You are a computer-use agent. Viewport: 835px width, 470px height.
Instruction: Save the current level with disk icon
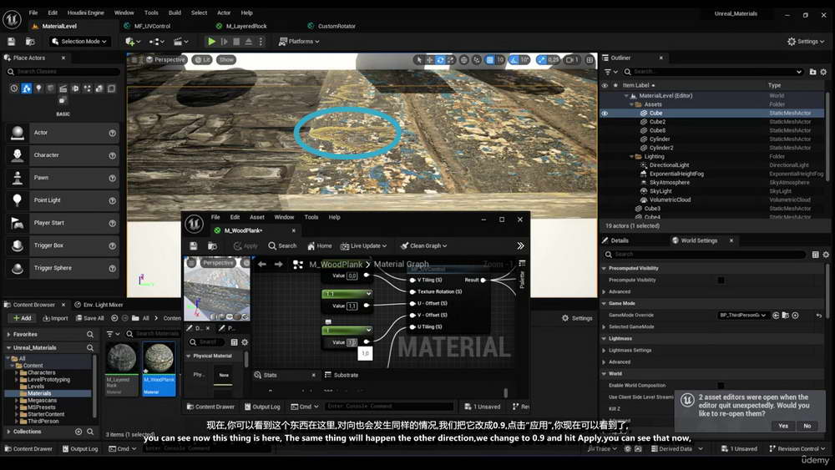pos(11,42)
